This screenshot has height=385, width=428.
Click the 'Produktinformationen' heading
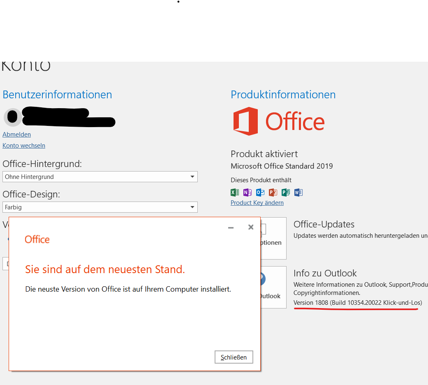283,95
